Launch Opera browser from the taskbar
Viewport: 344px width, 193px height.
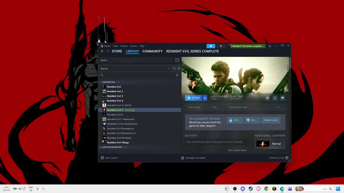(x=259, y=189)
